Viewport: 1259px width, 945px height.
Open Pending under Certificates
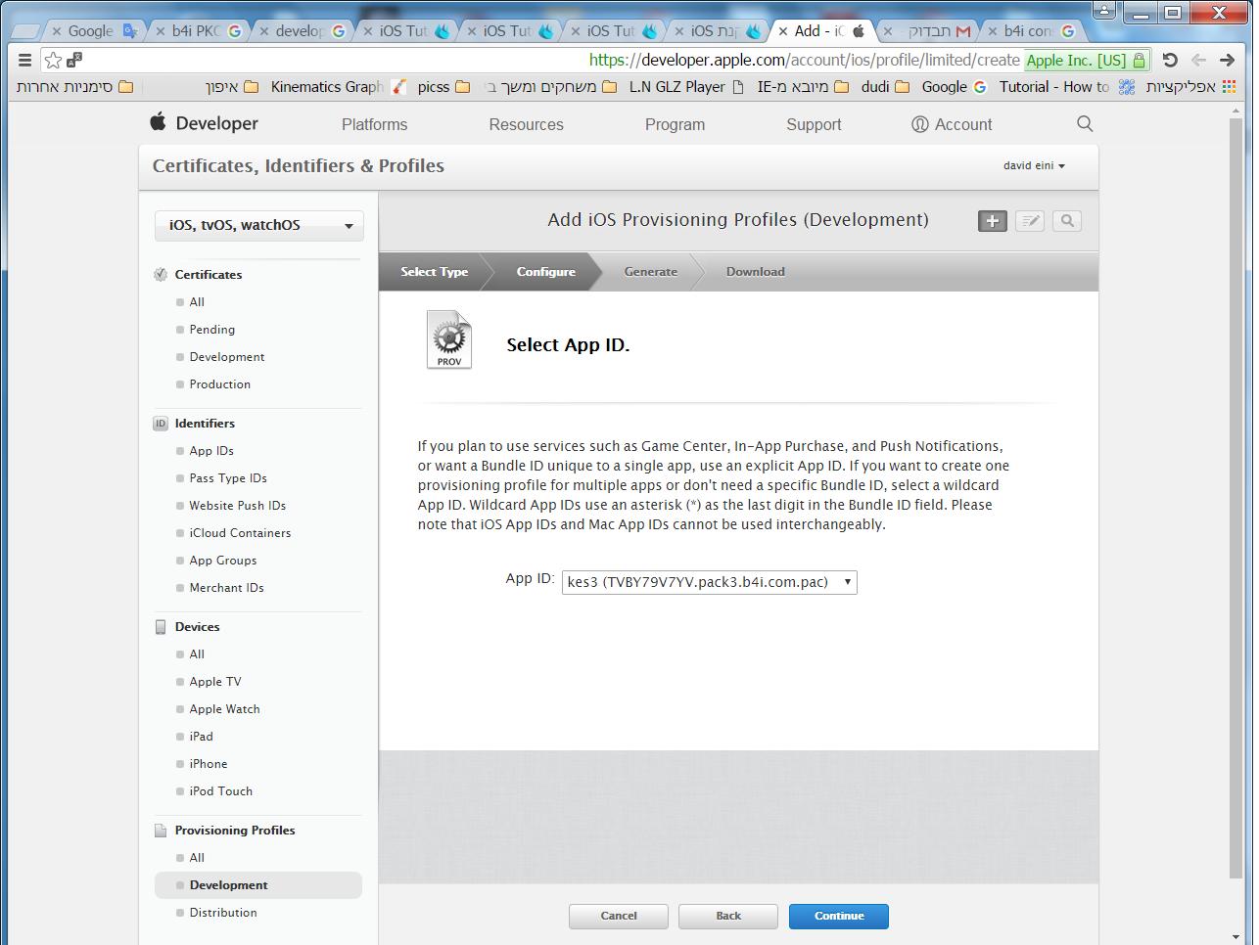pyautogui.click(x=212, y=330)
